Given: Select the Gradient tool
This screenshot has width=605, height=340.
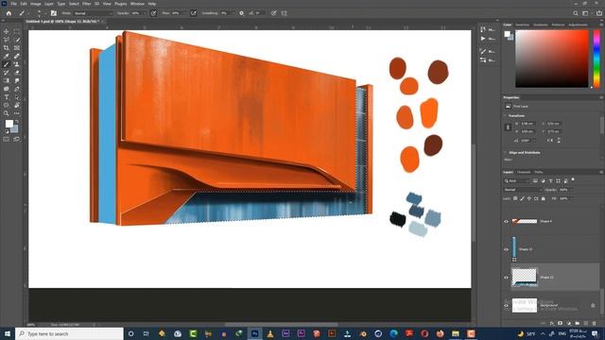Looking at the screenshot, I should [7, 80].
